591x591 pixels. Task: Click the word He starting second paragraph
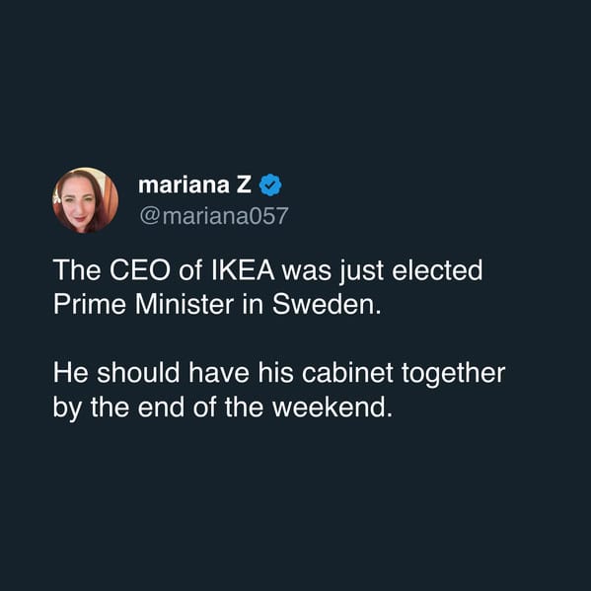click(x=71, y=373)
